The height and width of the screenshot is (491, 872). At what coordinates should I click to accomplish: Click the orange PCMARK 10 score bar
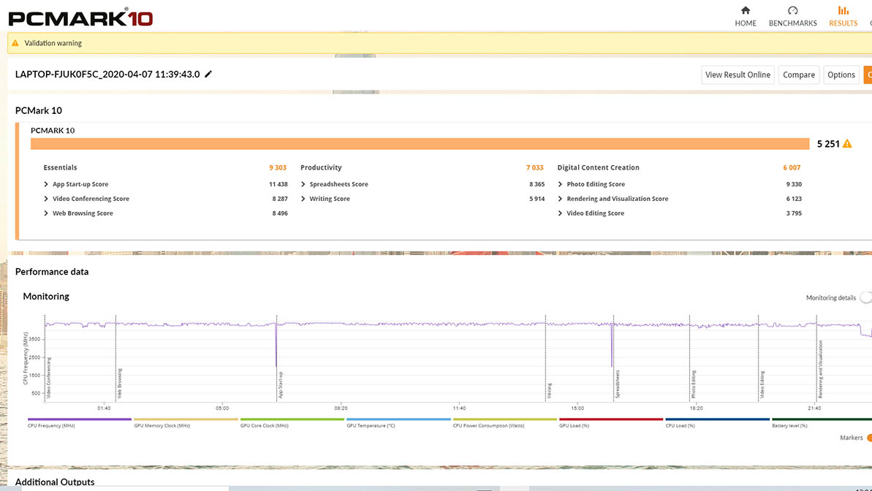(x=420, y=143)
